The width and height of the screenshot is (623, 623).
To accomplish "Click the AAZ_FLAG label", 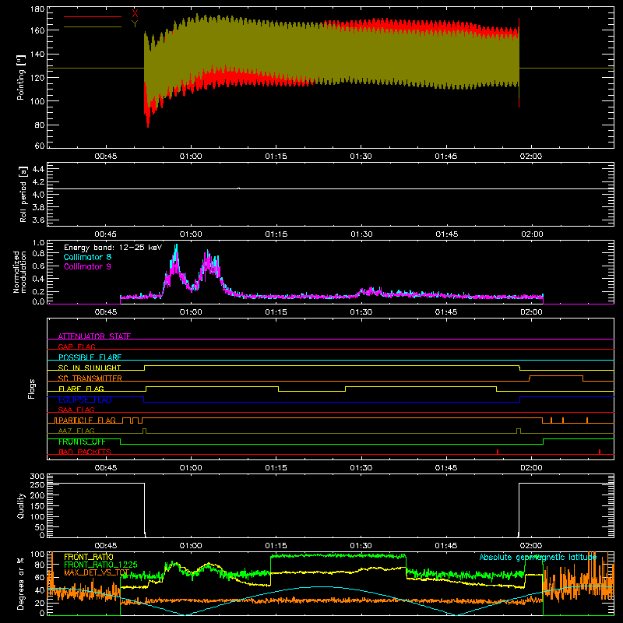I will tap(76, 431).
